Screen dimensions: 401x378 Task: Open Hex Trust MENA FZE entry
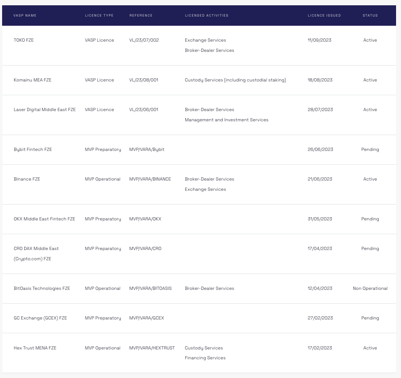(x=35, y=348)
